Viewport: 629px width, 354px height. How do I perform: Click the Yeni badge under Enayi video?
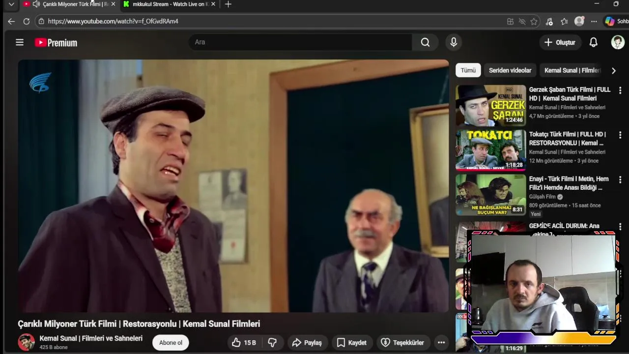[536, 214]
